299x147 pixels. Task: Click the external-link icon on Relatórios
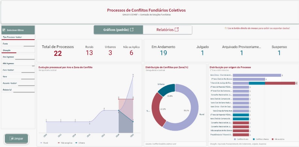177,30
